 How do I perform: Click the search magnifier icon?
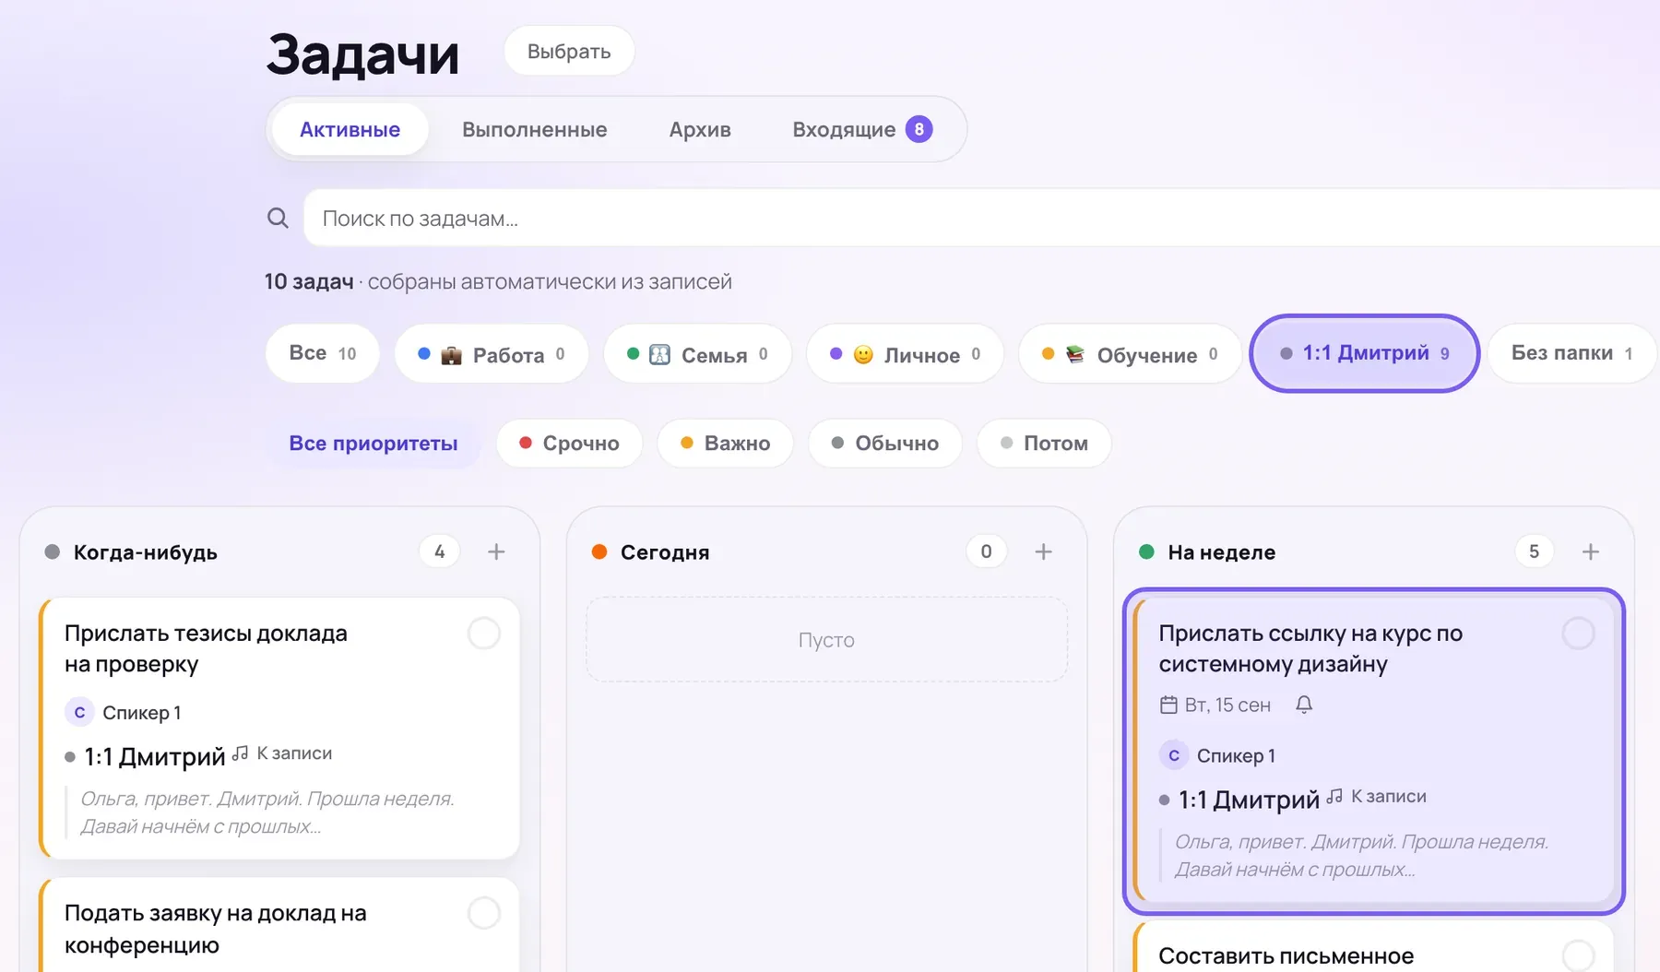(278, 218)
